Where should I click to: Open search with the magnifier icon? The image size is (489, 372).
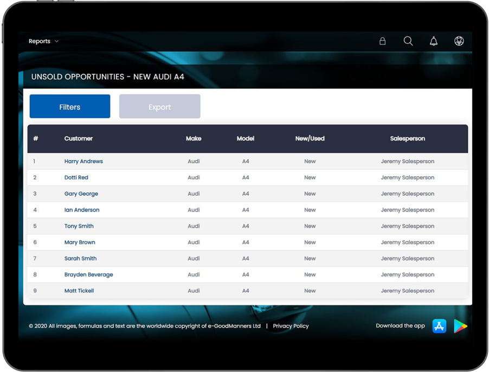pos(408,41)
